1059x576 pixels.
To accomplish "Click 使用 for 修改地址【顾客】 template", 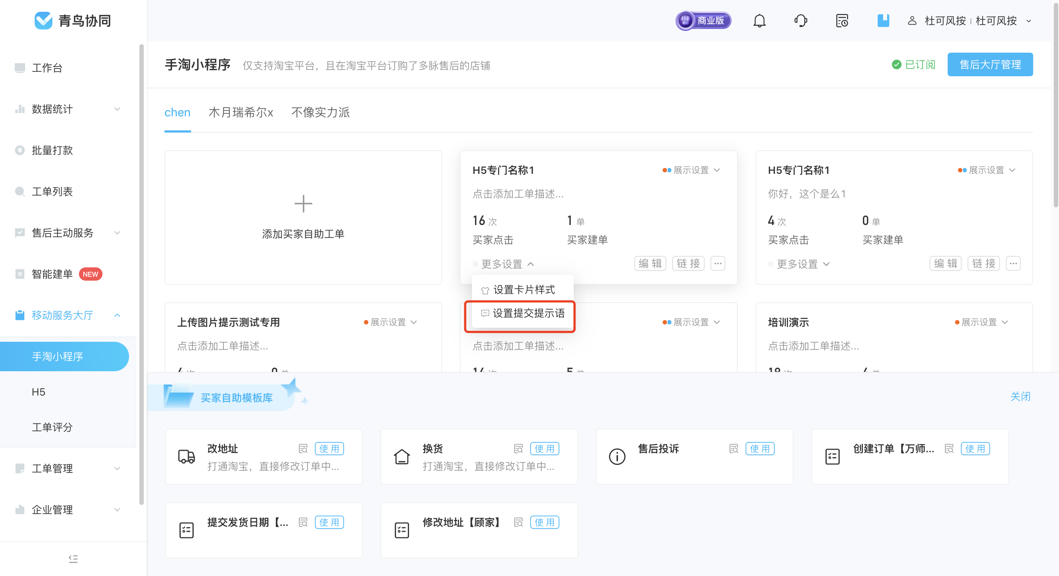I will [545, 522].
